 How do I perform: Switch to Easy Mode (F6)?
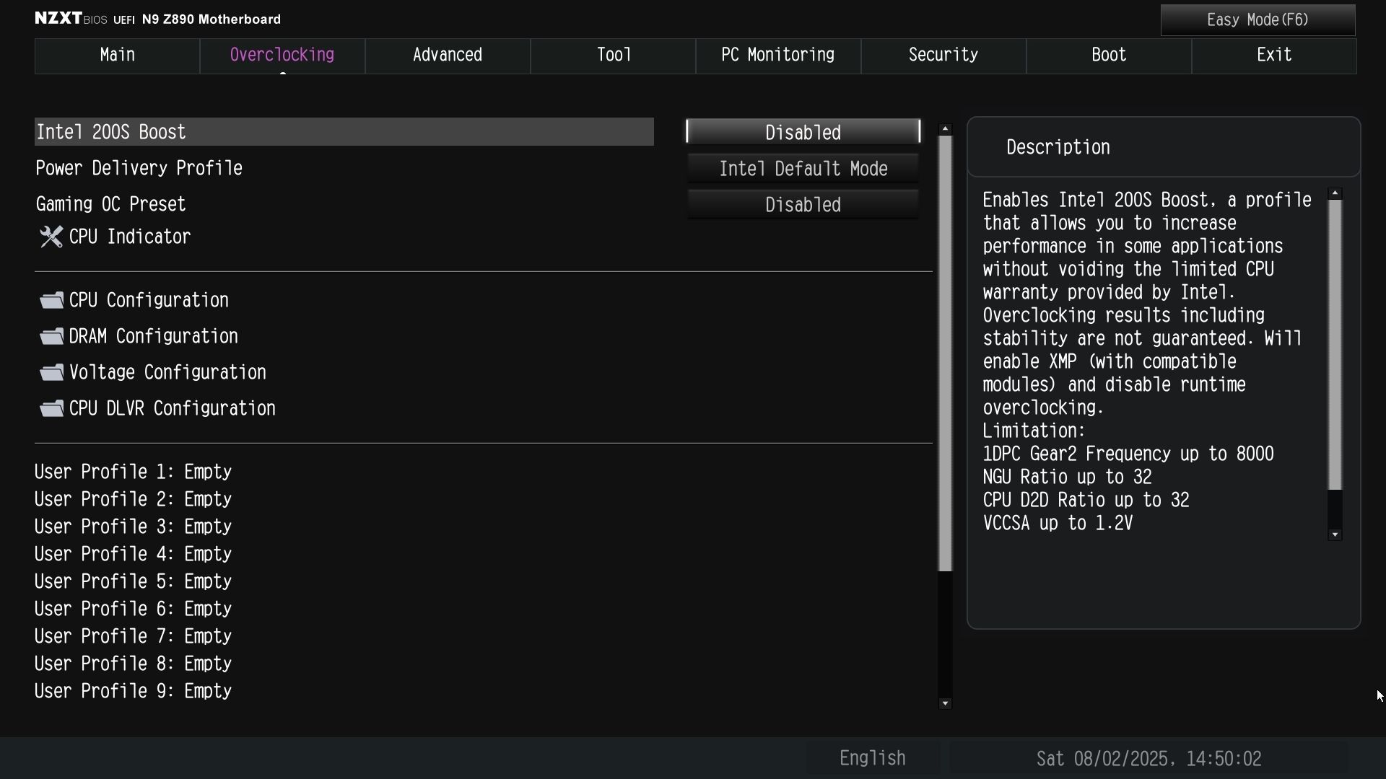(x=1258, y=20)
